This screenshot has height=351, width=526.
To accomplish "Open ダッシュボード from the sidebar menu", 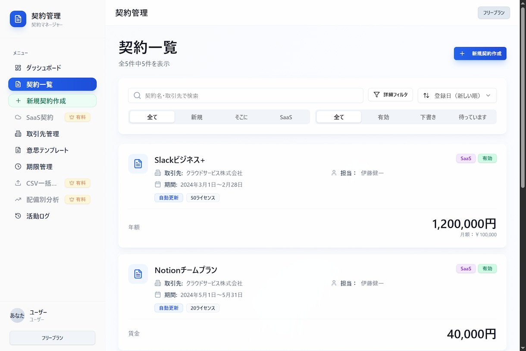I will click(x=52, y=68).
